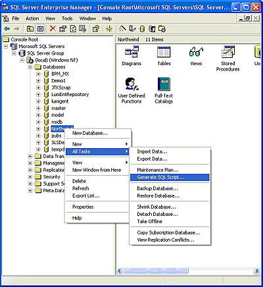
Task: Choose Copy Subscription Database entry
Action: 170,232
